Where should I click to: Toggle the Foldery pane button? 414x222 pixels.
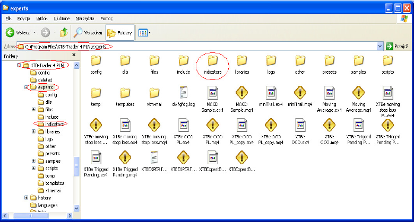120,32
